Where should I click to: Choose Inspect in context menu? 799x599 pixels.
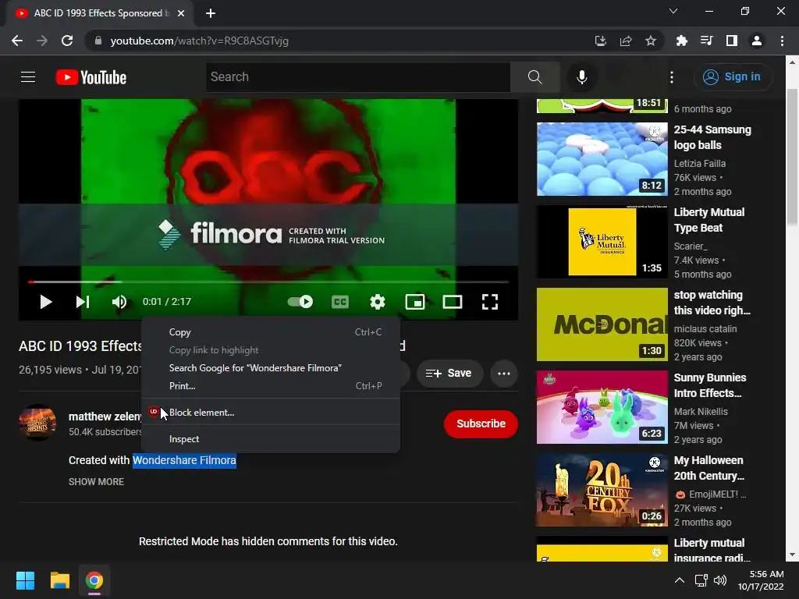(x=271, y=439)
